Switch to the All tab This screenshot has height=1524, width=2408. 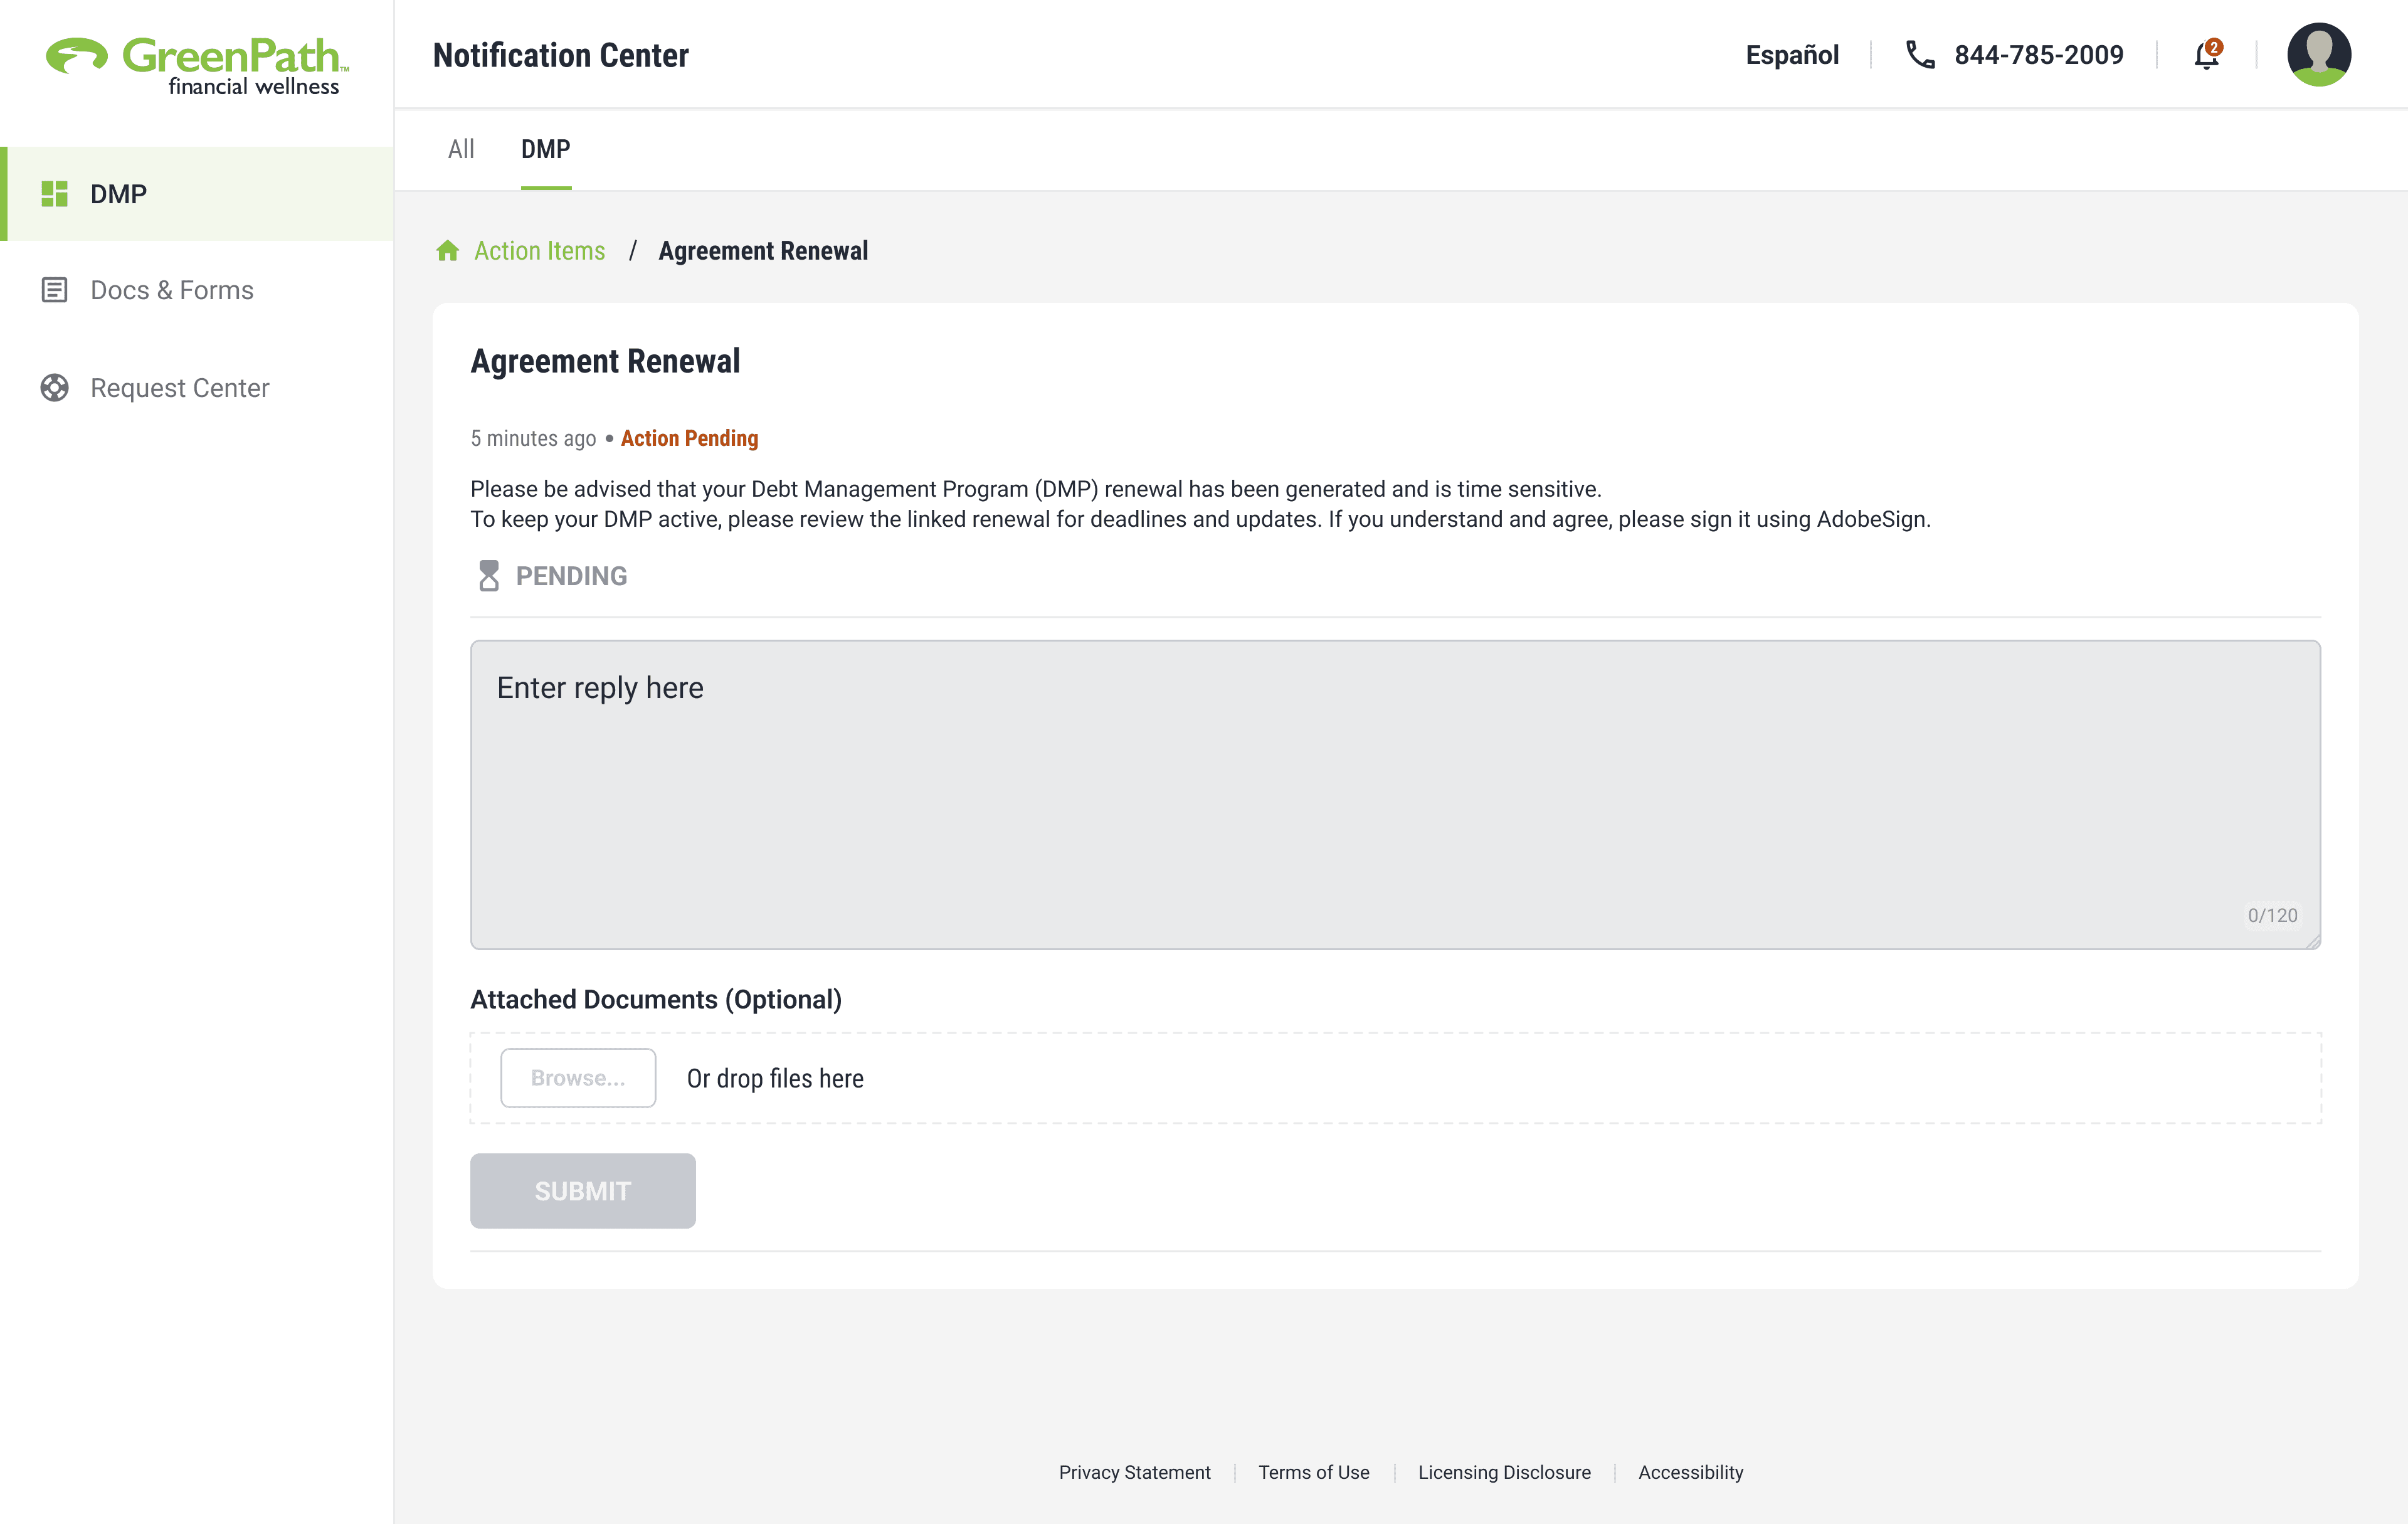click(x=461, y=150)
